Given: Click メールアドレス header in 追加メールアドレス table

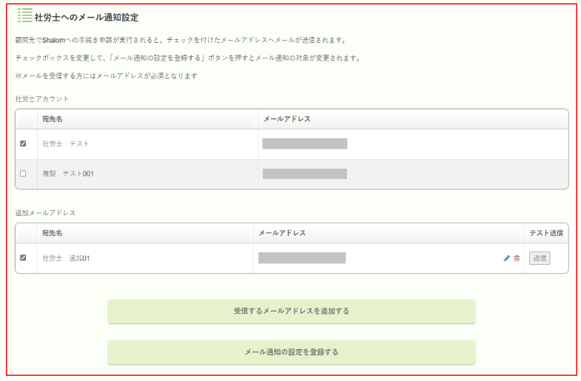Looking at the screenshot, I should coord(282,233).
